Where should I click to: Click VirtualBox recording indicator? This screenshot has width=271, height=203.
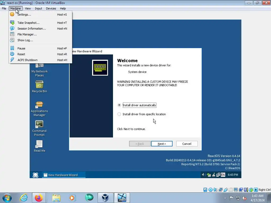coord(241,190)
